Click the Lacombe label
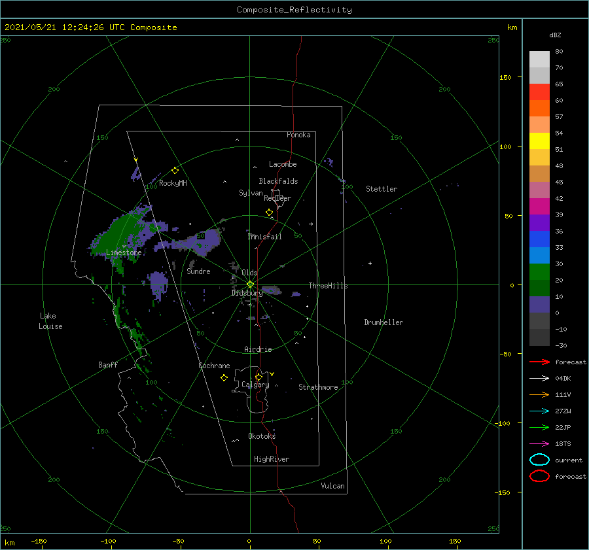The height and width of the screenshot is (550, 589). (283, 164)
